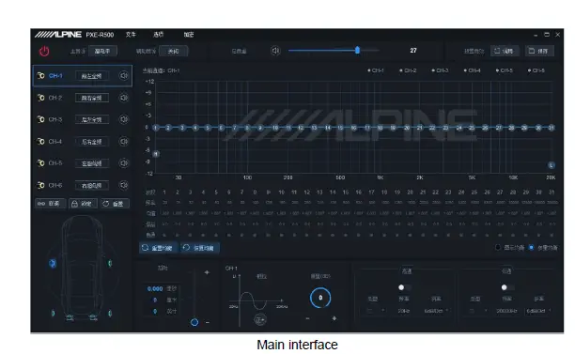Open the high-pass 6dB/Oct slope dropdown
Image resolution: width=575 pixels, height=354 pixels.
point(436,311)
